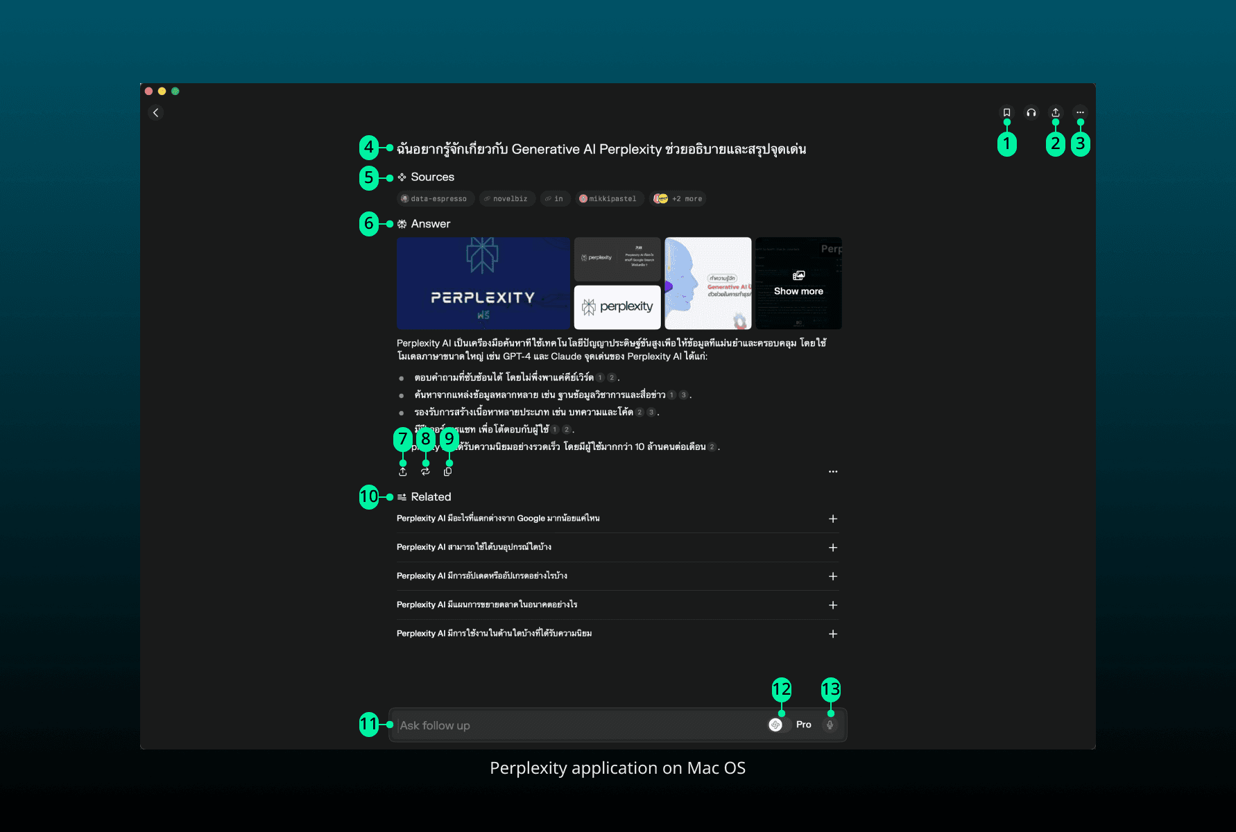Expand "Perplexity AI สามารถใช้ได้บนอุปกรณ์ใดบ้าง" with its plus

click(x=833, y=548)
